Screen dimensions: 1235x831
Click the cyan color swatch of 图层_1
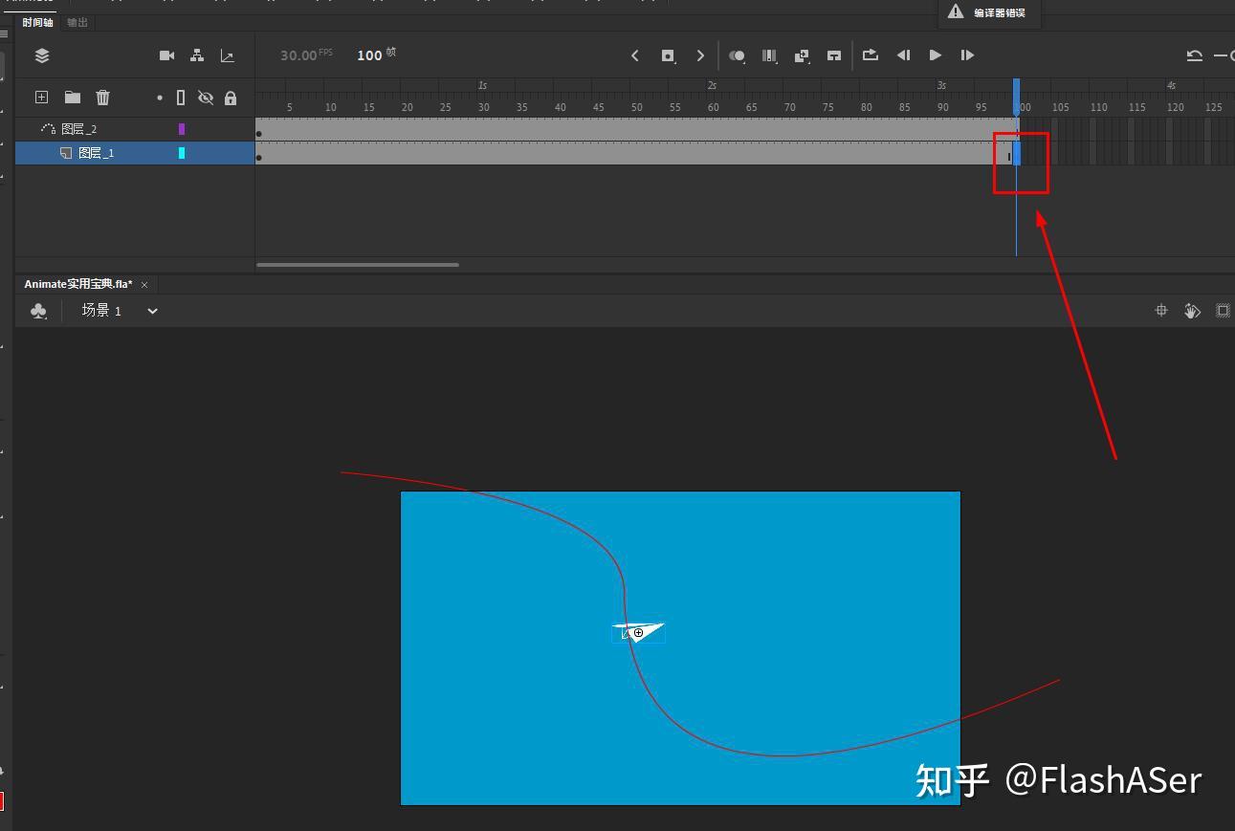(182, 153)
